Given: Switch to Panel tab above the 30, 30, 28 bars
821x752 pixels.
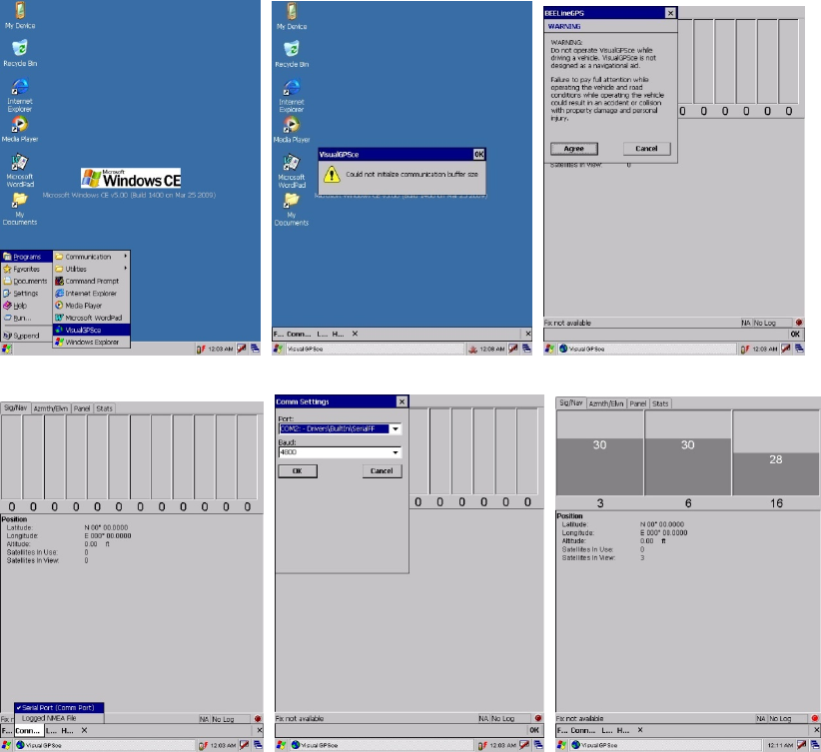Looking at the screenshot, I should (x=638, y=403).
